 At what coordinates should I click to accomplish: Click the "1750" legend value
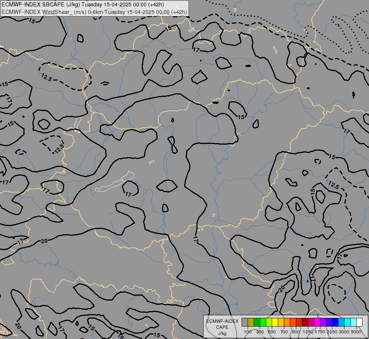(x=320, y=332)
